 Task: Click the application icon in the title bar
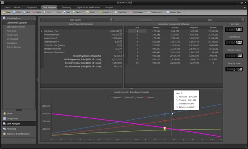2,2
